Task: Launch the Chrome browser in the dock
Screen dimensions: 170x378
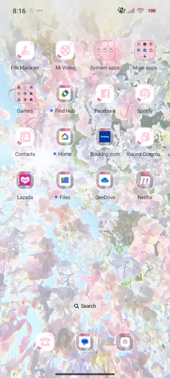Action: 125,342
